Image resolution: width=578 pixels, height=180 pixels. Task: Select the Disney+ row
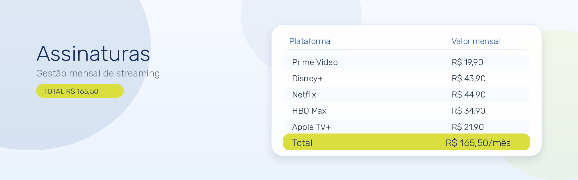click(x=406, y=78)
